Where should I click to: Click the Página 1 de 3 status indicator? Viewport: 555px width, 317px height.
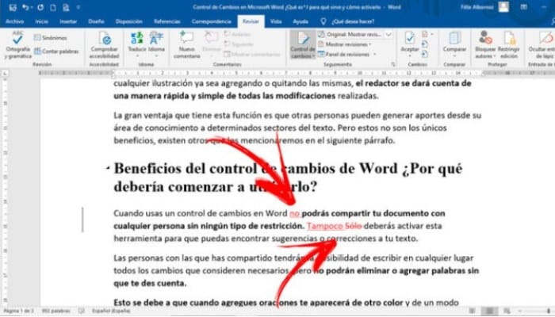[x=18, y=311]
